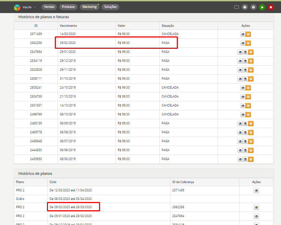Click the 'Histórico de planos' section heading
The width and height of the screenshot is (281, 225).
pyautogui.click(x=35, y=173)
